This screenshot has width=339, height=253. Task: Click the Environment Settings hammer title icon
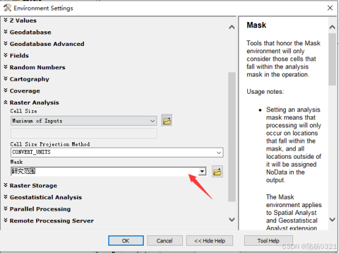click(7, 8)
